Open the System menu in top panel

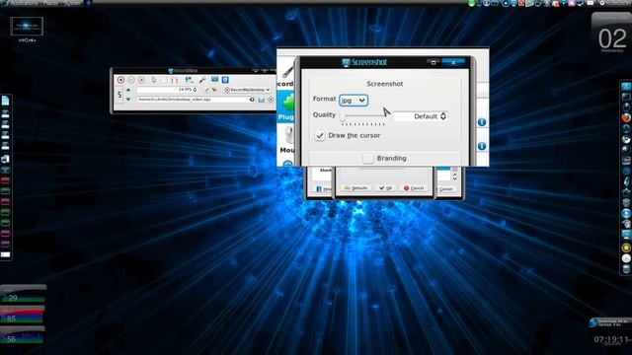click(x=72, y=3)
